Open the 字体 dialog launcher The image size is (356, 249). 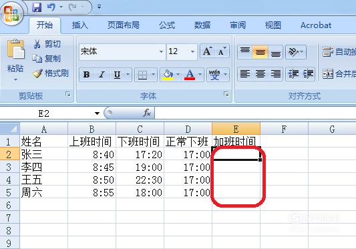[x=226, y=94]
